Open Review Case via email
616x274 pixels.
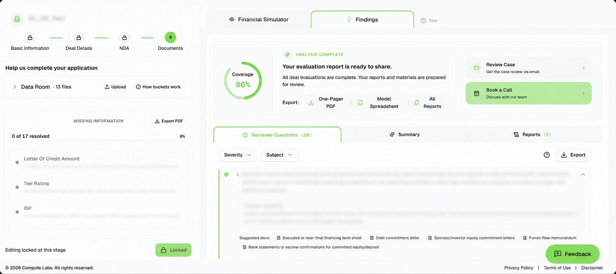pos(529,68)
